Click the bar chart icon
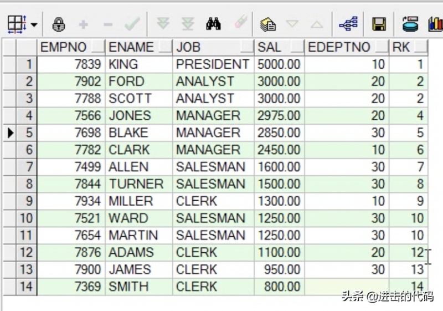 436,24
